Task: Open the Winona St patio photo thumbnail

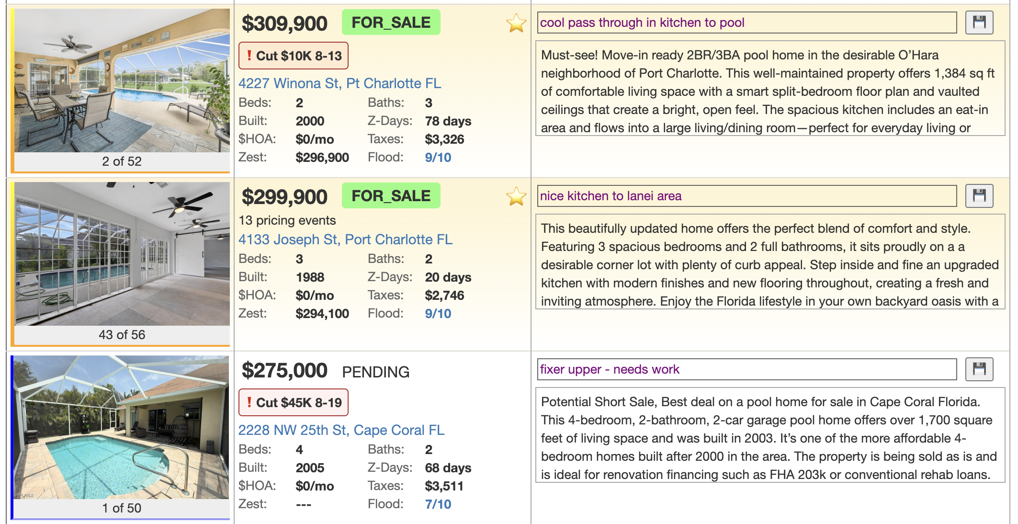Action: (122, 80)
